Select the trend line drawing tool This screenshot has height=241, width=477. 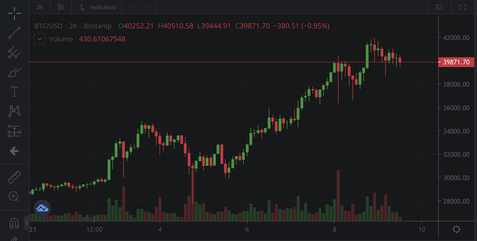pyautogui.click(x=14, y=33)
